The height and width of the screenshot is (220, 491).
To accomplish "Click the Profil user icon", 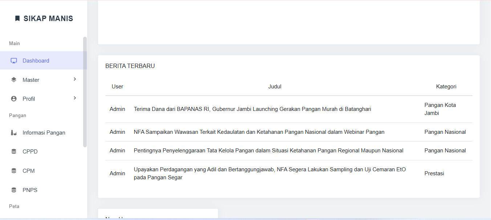I will [14, 99].
